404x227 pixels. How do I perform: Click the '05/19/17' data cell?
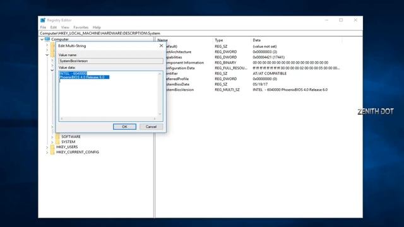point(260,84)
